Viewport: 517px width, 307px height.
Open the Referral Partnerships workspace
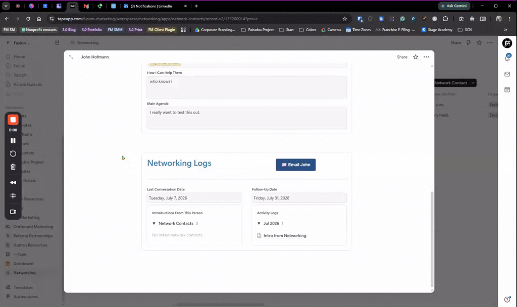coord(33,236)
